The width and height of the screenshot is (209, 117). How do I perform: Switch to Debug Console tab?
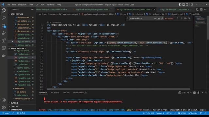pyautogui.click(x=80, y=93)
